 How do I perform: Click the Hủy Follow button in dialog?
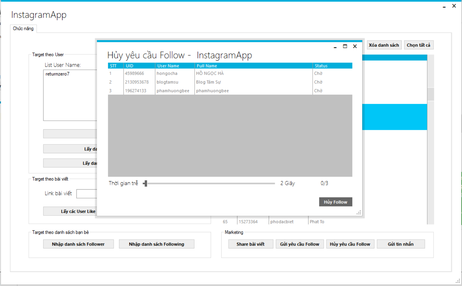[335, 202]
